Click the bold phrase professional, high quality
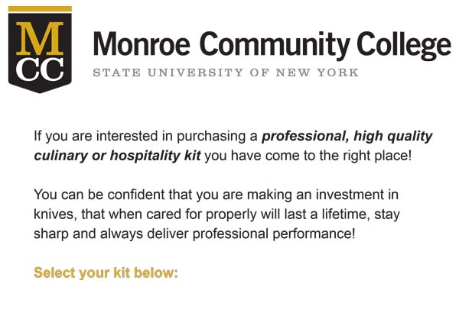 (x=347, y=137)
